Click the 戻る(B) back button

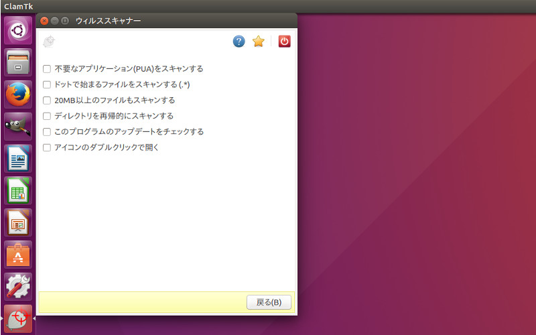[x=269, y=302]
